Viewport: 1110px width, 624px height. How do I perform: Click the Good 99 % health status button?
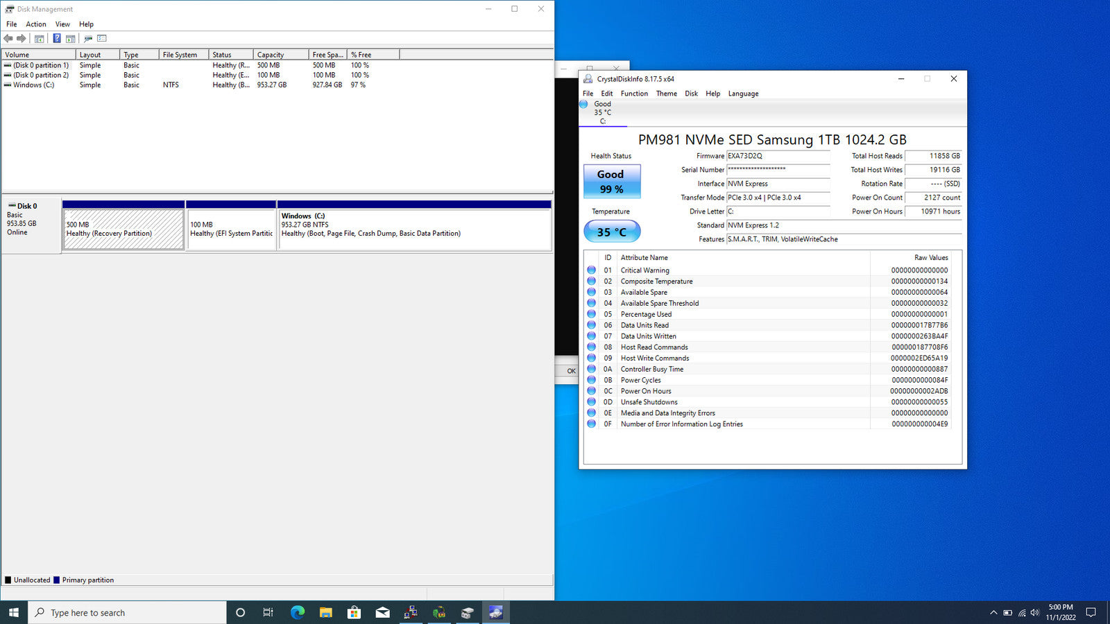[x=611, y=182]
